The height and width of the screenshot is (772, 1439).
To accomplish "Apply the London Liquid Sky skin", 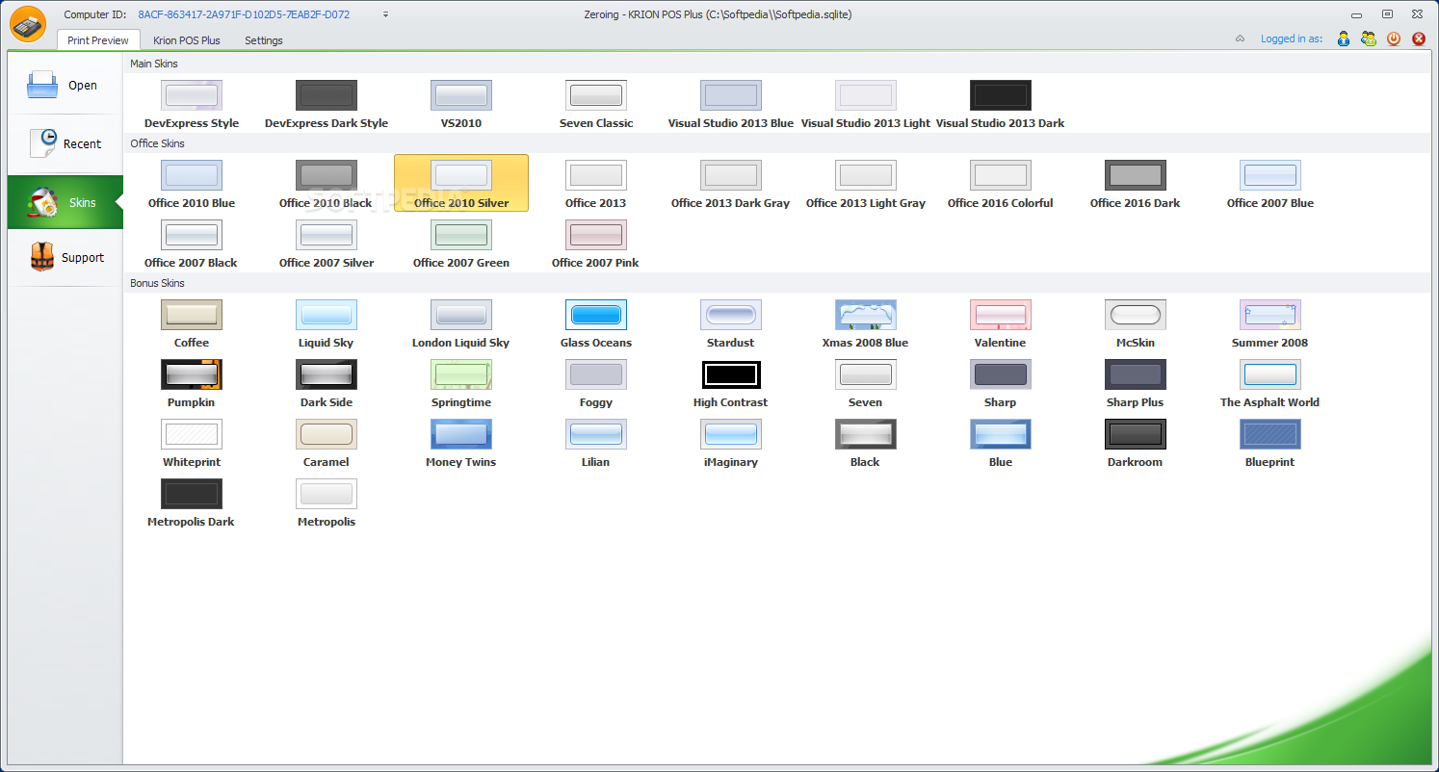I will tap(461, 323).
